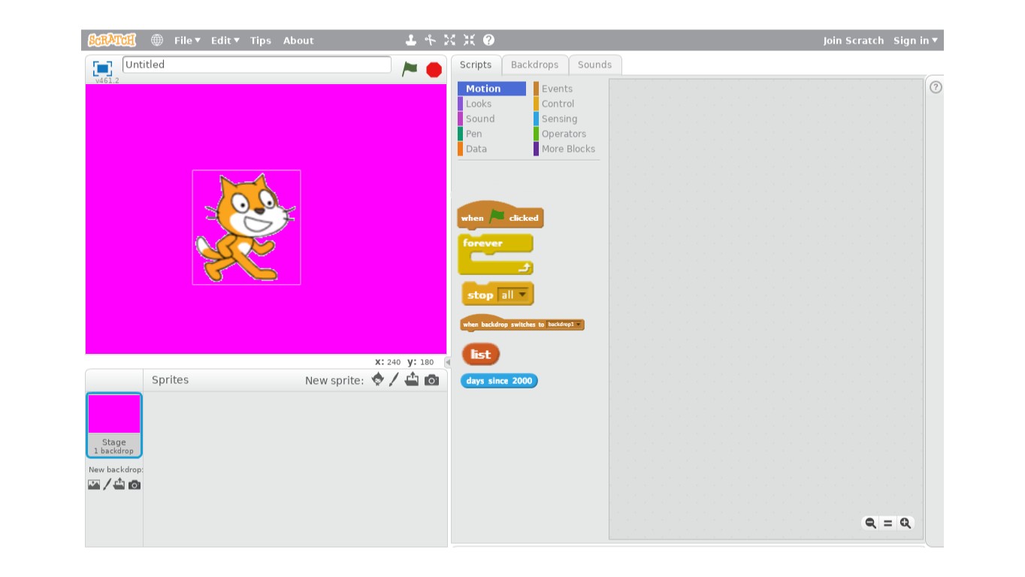Choose new sprite from library icon
Viewport: 1025px width, 577px height.
[377, 379]
